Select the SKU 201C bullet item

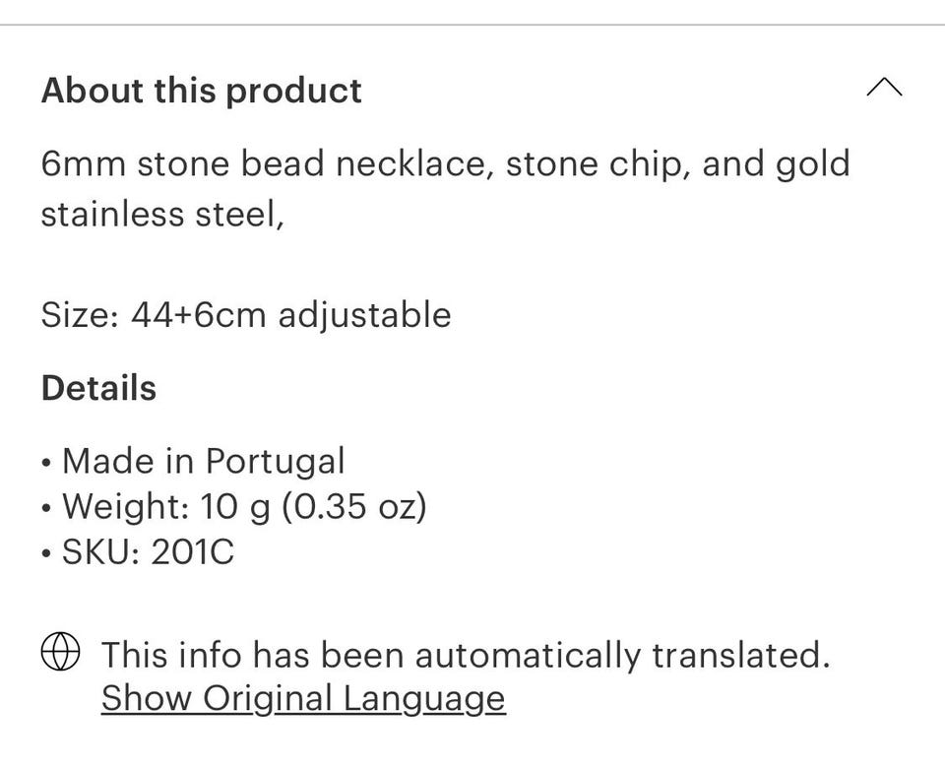coord(148,551)
